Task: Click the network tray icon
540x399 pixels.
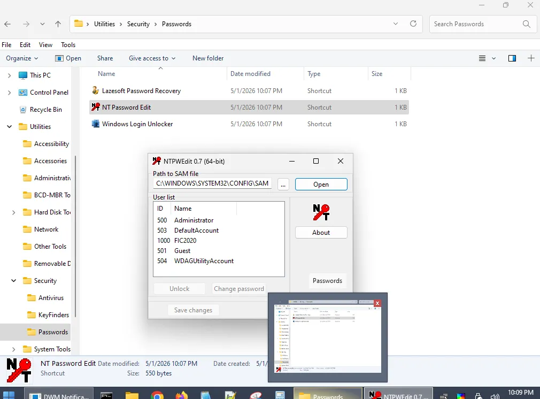Action: 444,396
